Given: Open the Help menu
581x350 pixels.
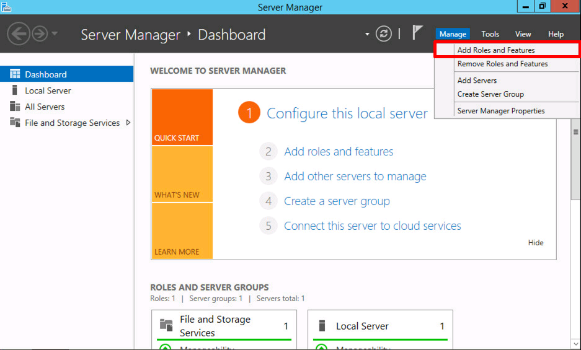Looking at the screenshot, I should 556,34.
